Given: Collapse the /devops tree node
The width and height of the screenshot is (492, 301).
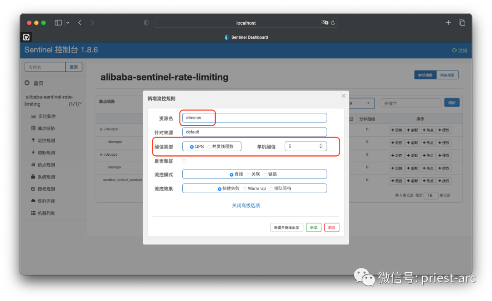Looking at the screenshot, I should 101,154.
